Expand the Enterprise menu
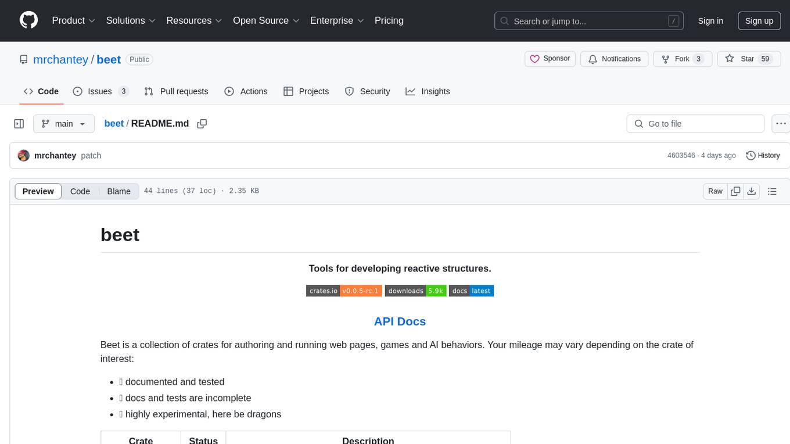Viewport: 790px width, 444px height. 337,20
